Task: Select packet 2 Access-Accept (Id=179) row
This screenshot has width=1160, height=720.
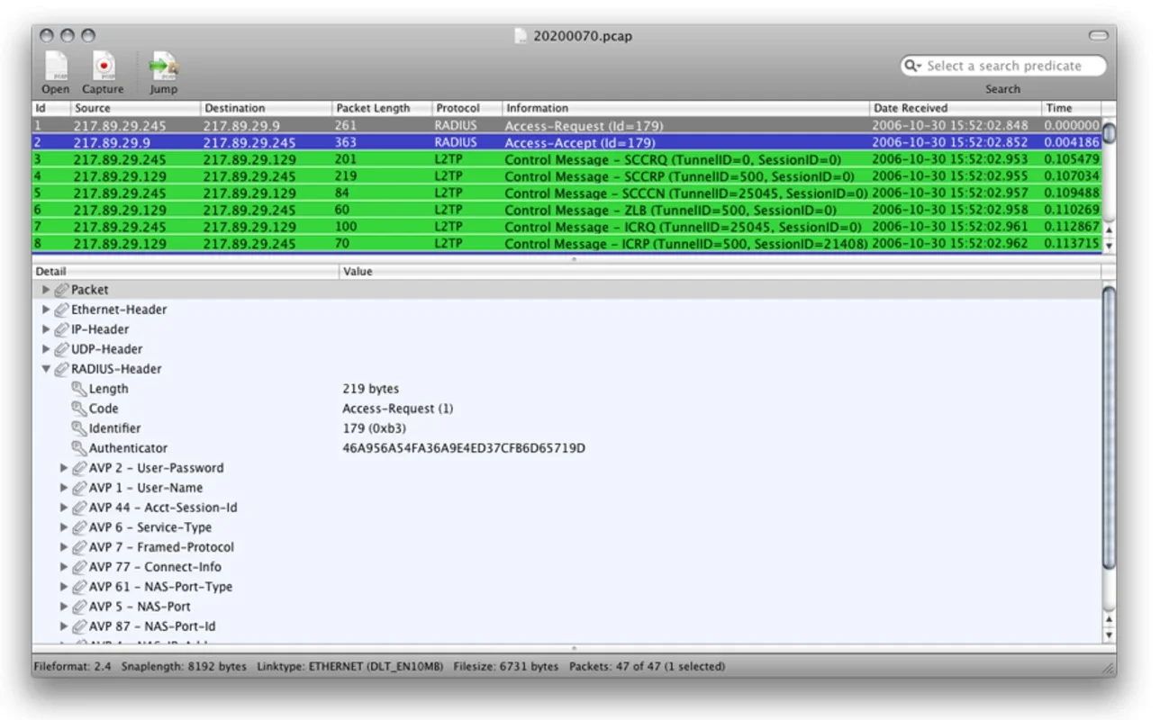Action: (566, 142)
